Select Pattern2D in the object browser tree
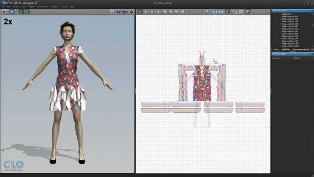Viewport: 314px width, 177px height. [286, 14]
